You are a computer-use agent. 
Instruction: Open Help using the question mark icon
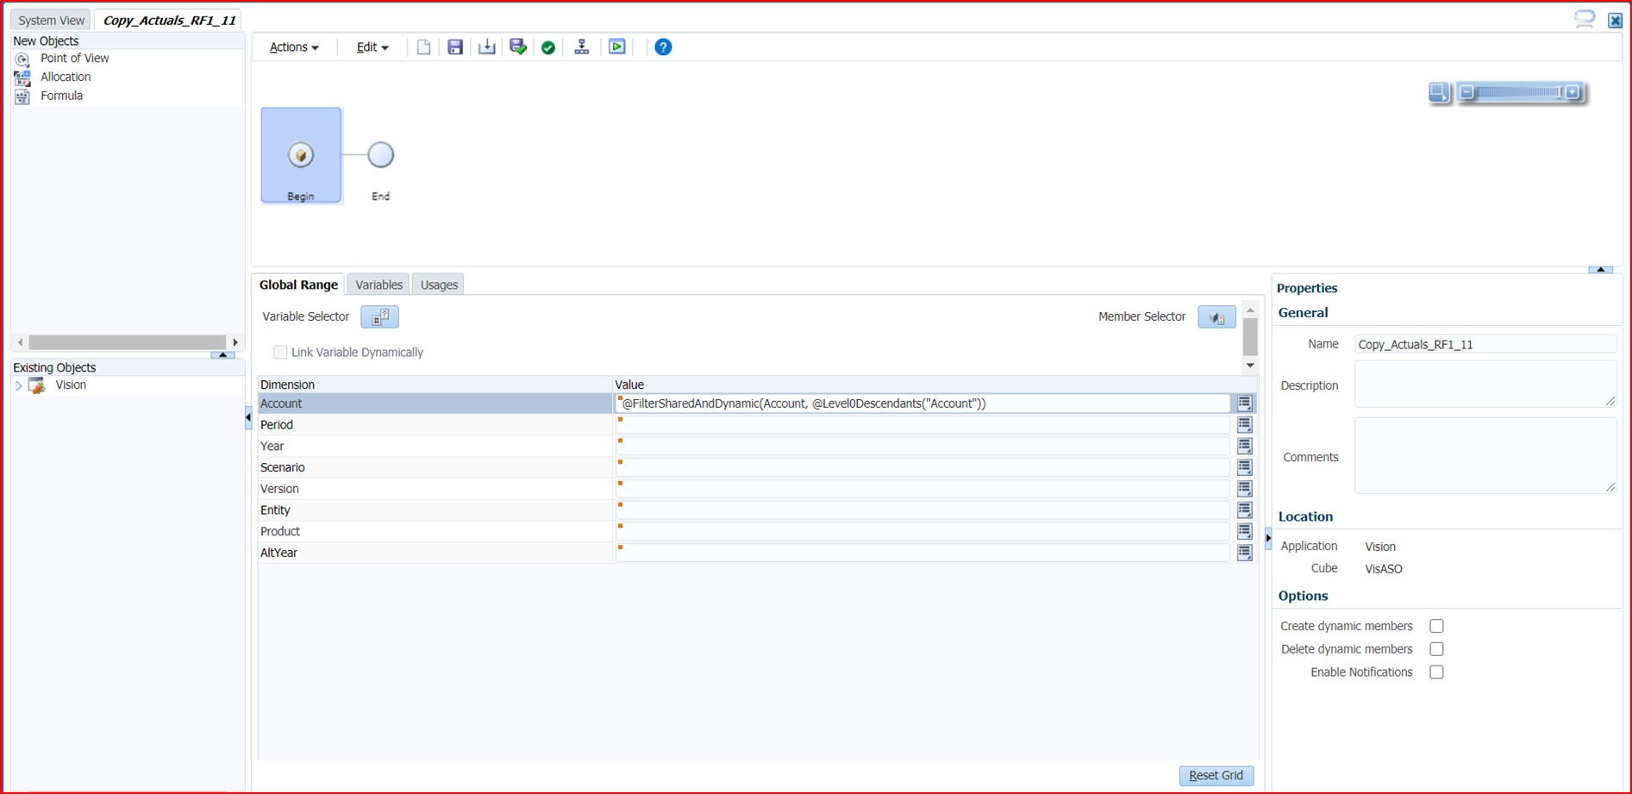pyautogui.click(x=662, y=47)
